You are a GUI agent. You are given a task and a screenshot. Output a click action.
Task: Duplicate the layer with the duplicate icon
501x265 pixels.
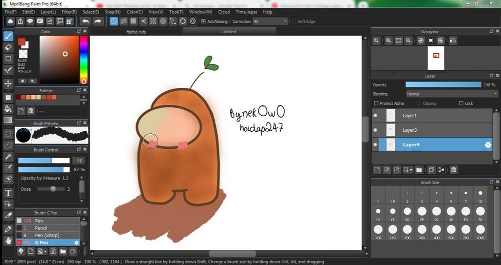coord(432,170)
